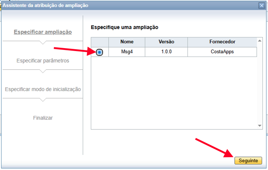Switch to Especificar modo de inicialização step
268x170 pixels.
pyautogui.click(x=43, y=89)
